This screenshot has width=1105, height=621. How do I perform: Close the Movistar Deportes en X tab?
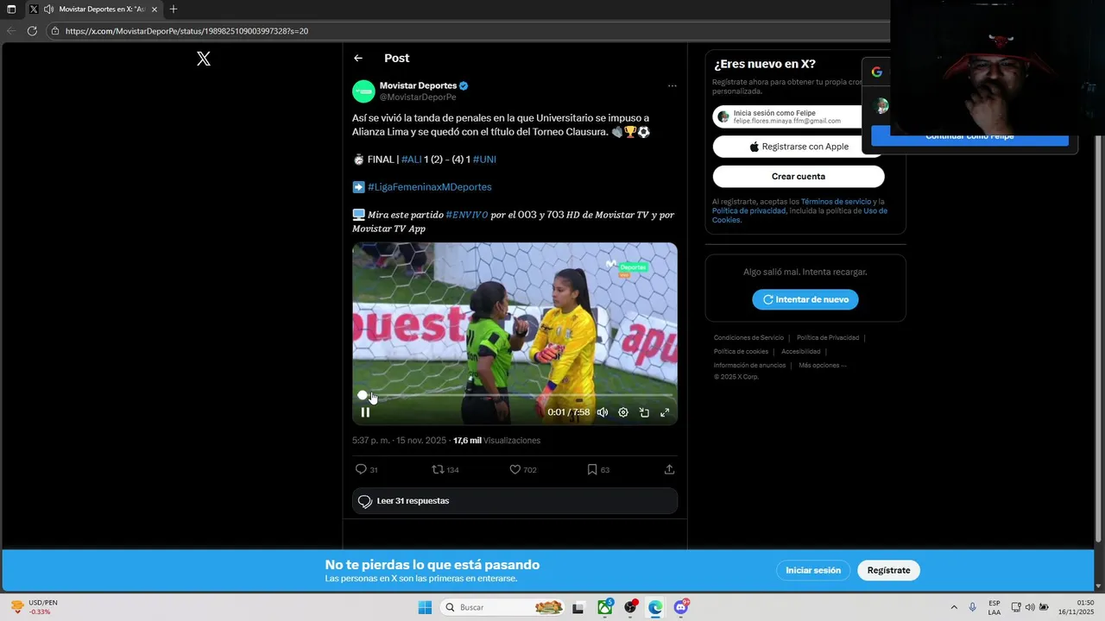coord(155,9)
